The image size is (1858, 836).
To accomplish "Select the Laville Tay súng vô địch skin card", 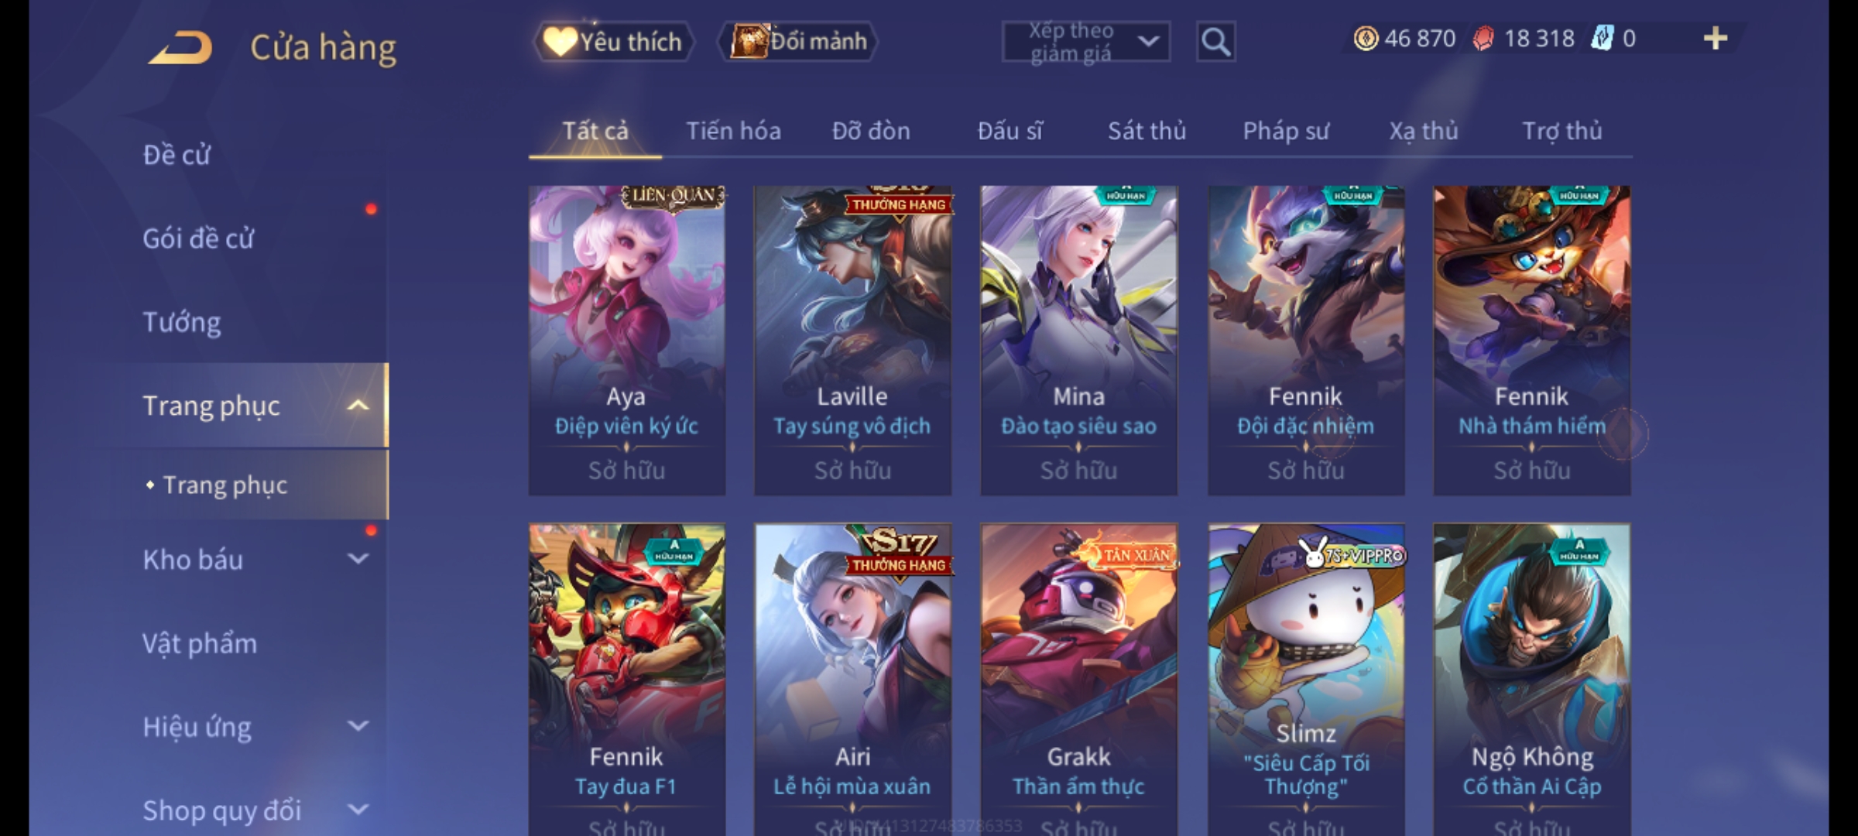I will pyautogui.click(x=853, y=340).
